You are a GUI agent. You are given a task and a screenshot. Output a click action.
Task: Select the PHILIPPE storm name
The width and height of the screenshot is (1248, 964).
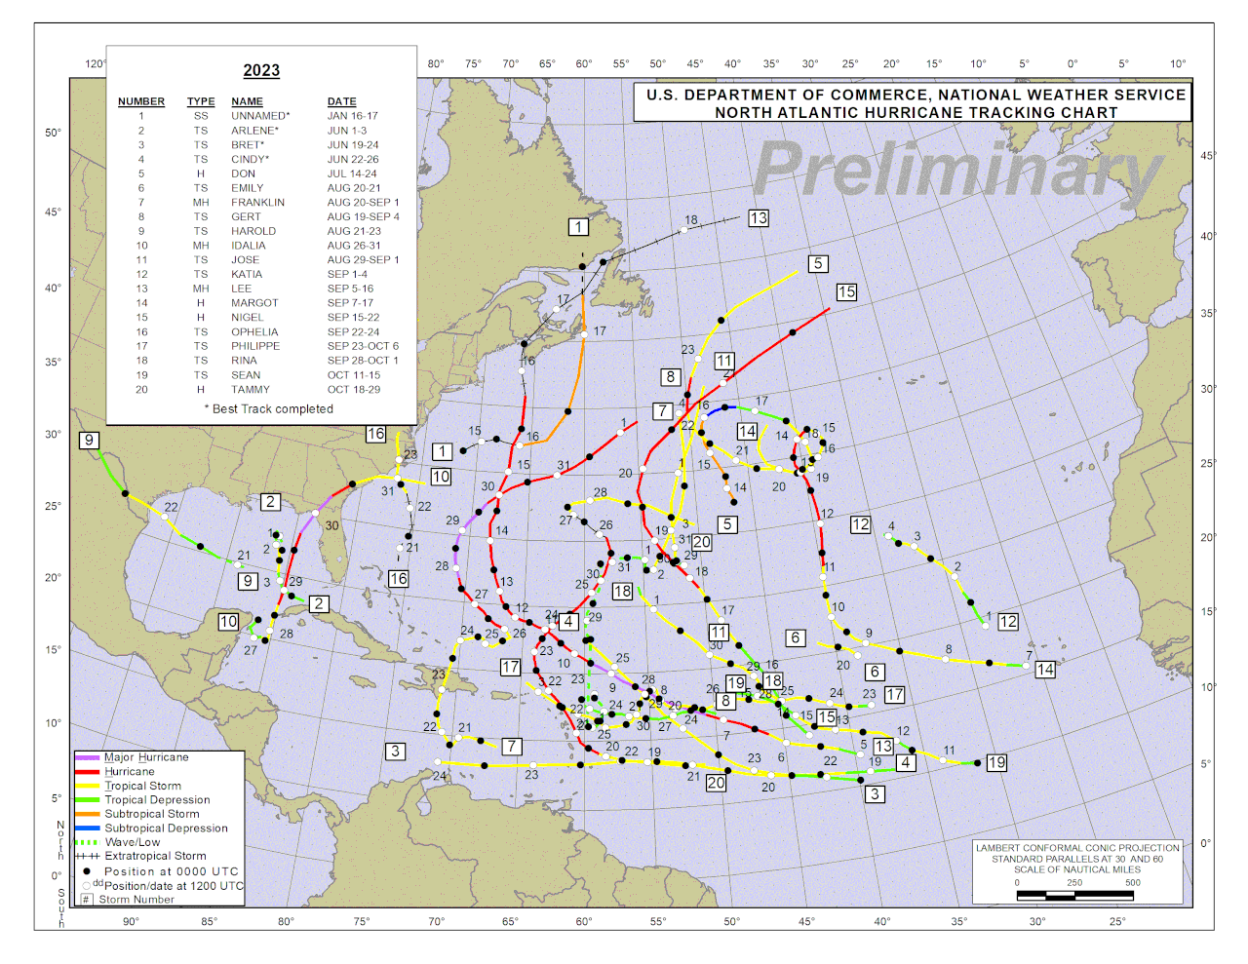255,346
